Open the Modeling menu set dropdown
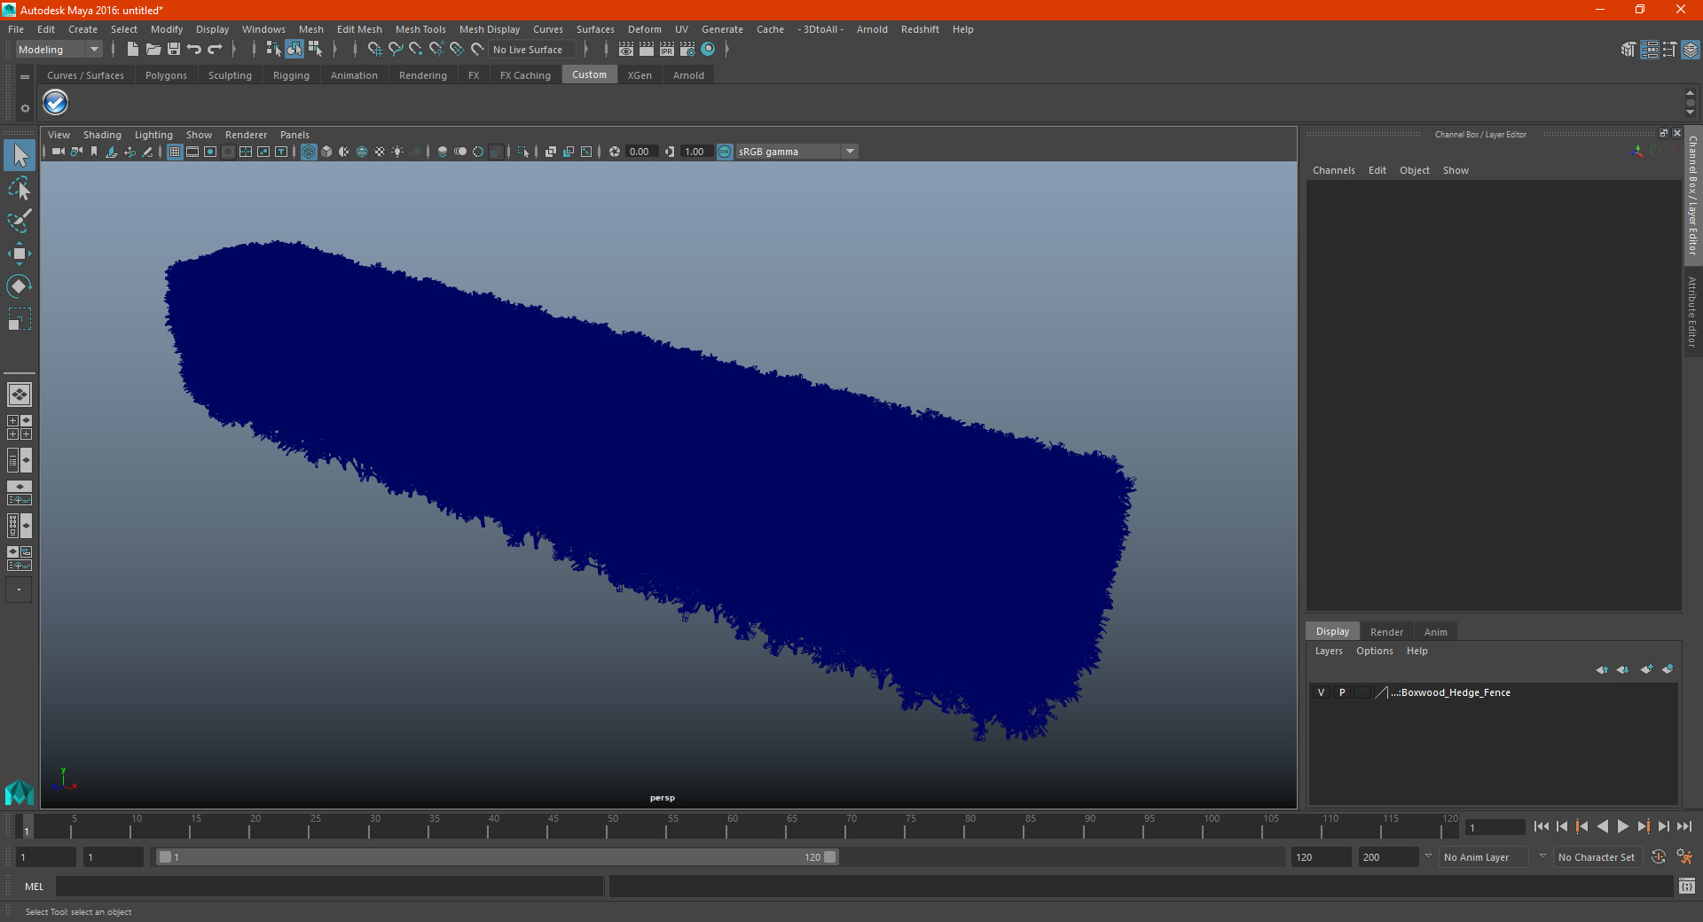Screen dimensions: 1703x922 59,50
